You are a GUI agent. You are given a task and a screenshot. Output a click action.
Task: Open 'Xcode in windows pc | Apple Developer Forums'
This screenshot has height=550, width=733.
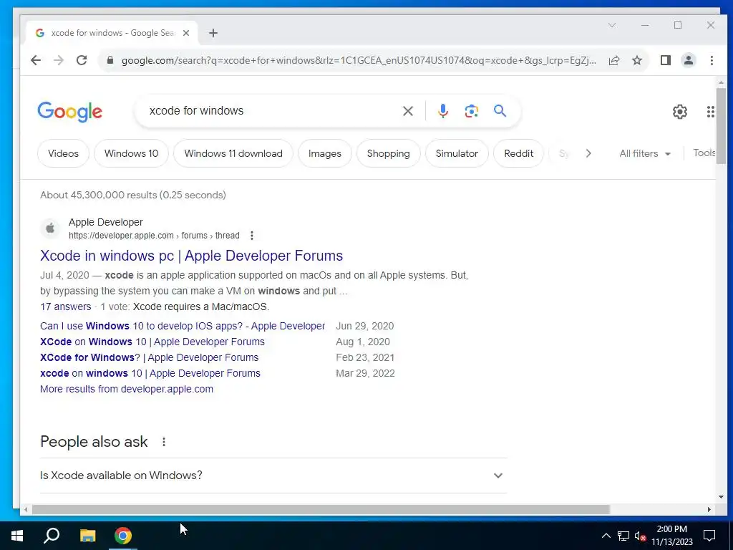192,256
